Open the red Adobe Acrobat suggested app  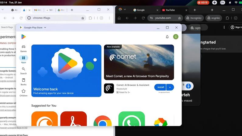click(x=74, y=119)
